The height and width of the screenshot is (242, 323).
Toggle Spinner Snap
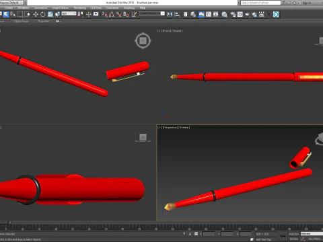(x=126, y=14)
